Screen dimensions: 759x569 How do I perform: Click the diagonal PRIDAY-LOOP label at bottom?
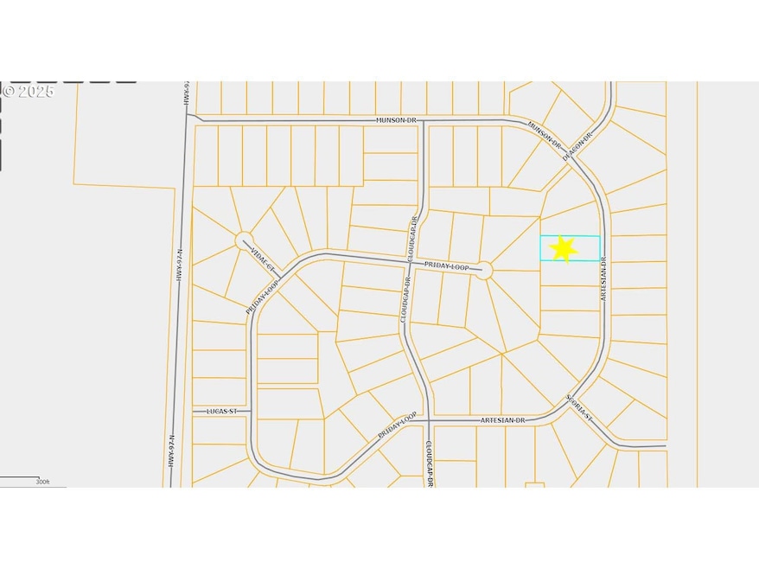[x=397, y=428]
